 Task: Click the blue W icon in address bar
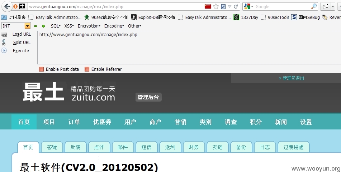pyautogui.click(x=223, y=6)
